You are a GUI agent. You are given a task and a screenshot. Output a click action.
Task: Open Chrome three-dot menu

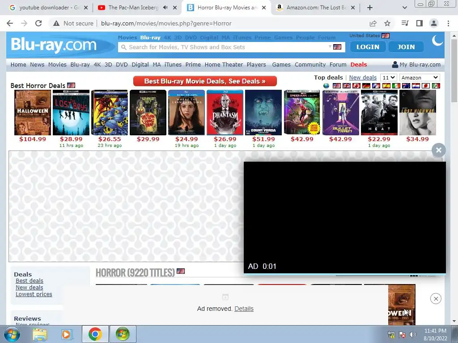pyautogui.click(x=448, y=23)
